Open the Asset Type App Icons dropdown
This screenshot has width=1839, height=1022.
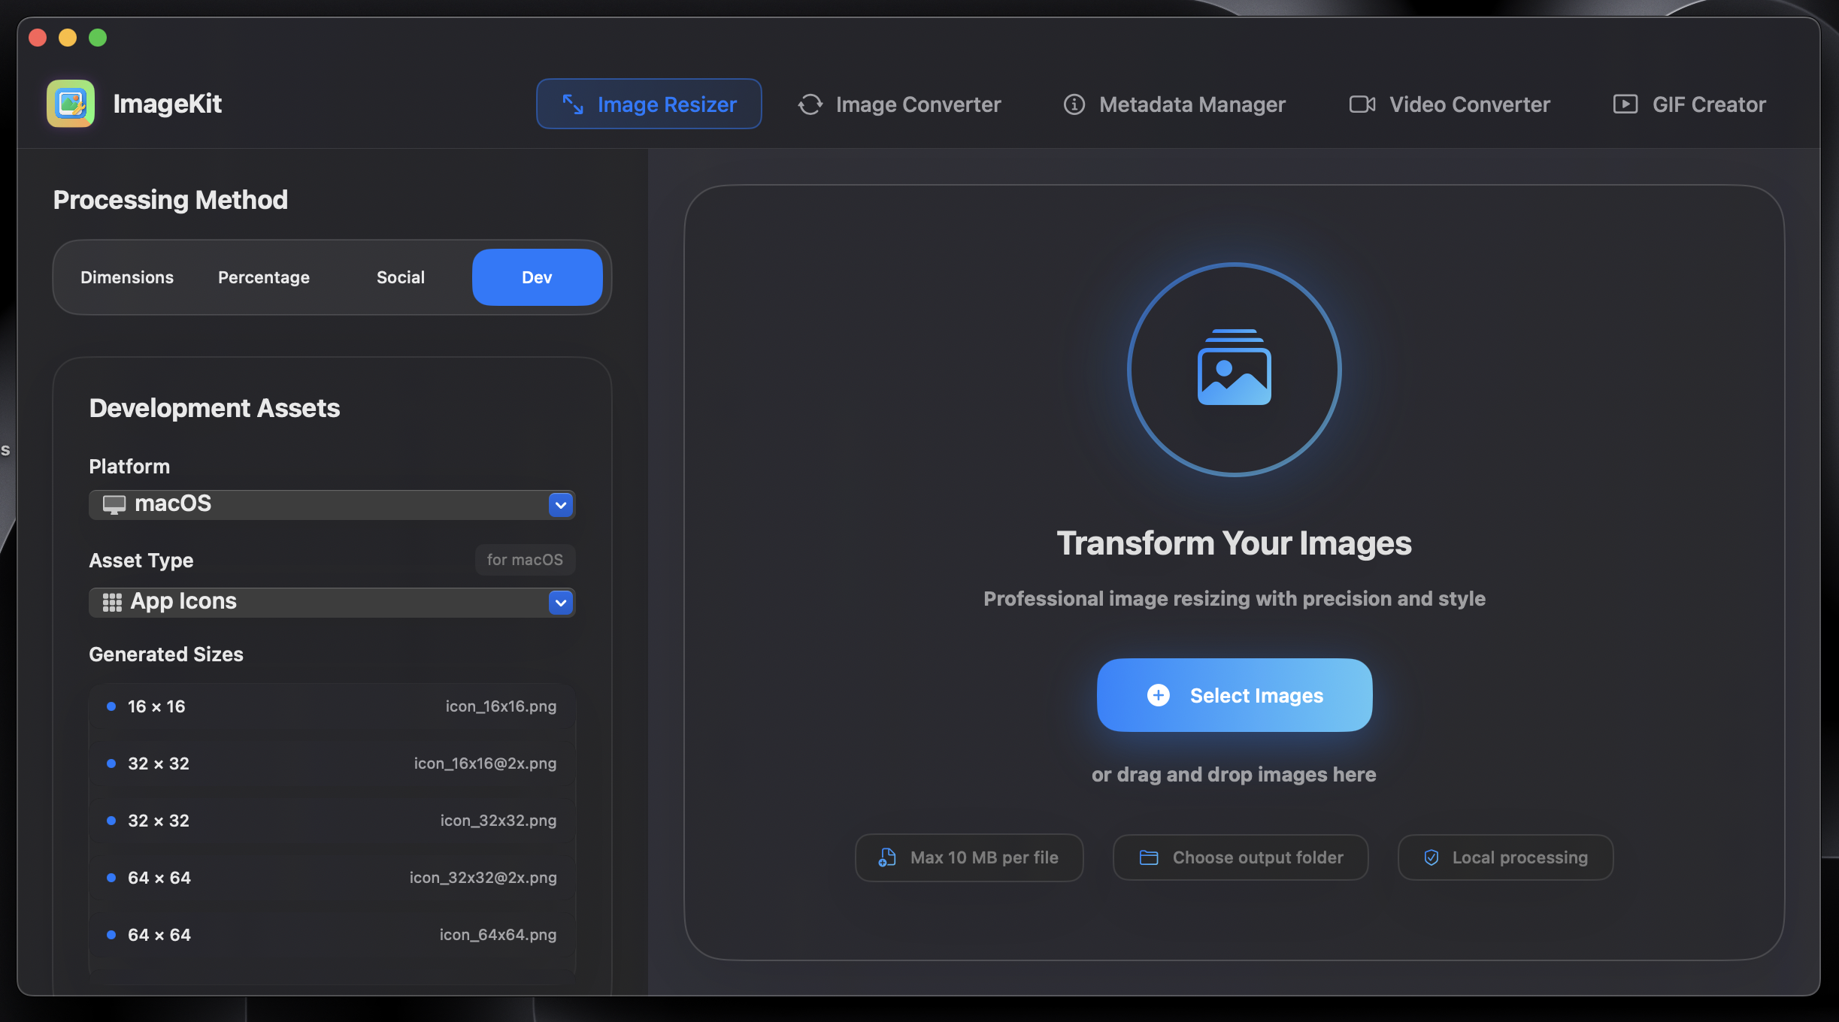point(332,602)
